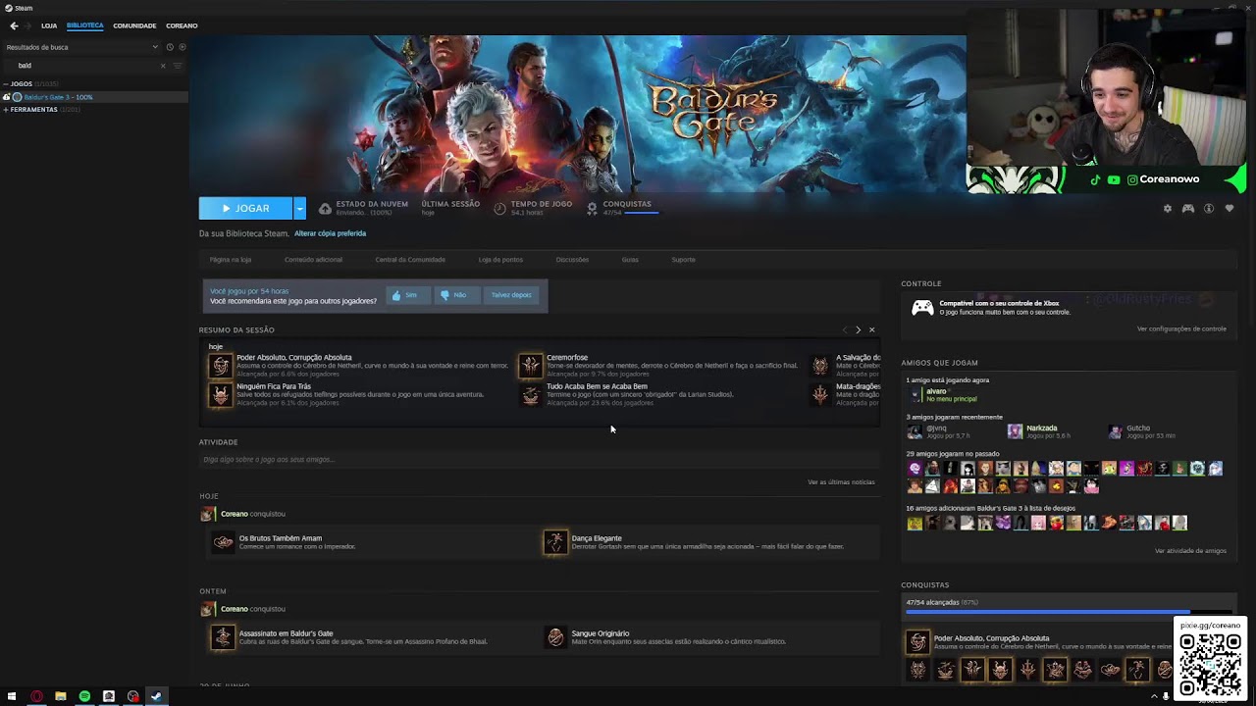The width and height of the screenshot is (1256, 706).
Task: Switch to Página na loja tab
Action: (231, 260)
